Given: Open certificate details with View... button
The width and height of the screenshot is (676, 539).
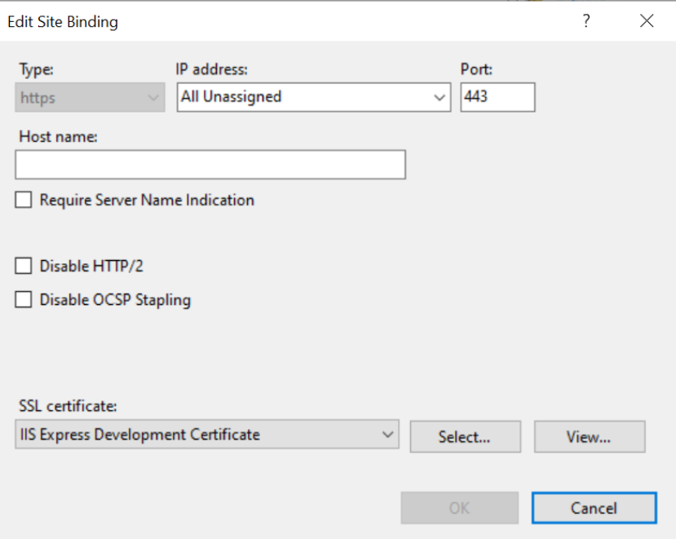Looking at the screenshot, I should [590, 437].
